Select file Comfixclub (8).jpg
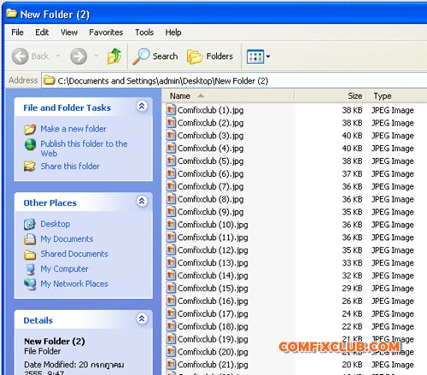 tap(210, 199)
